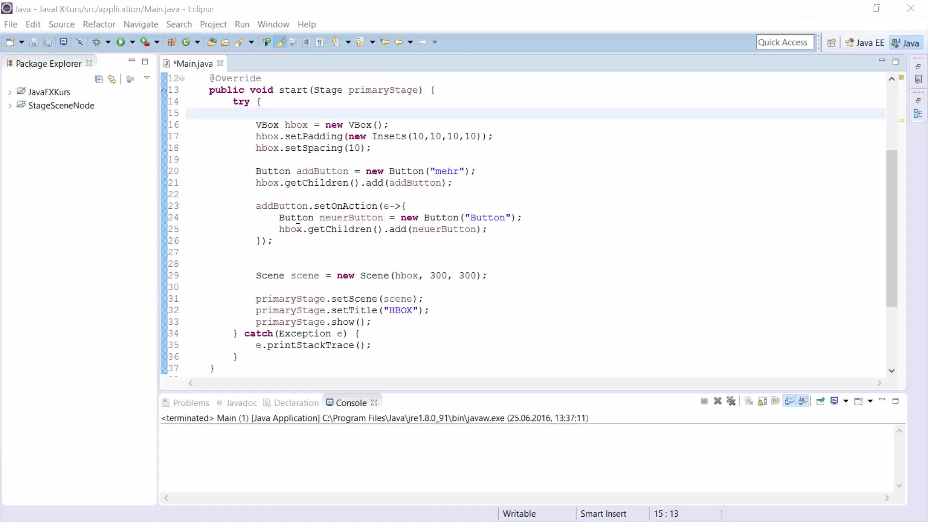Toggle Mark Occurrences highlighter icon
Image resolution: width=928 pixels, height=522 pixels.
coord(280,42)
